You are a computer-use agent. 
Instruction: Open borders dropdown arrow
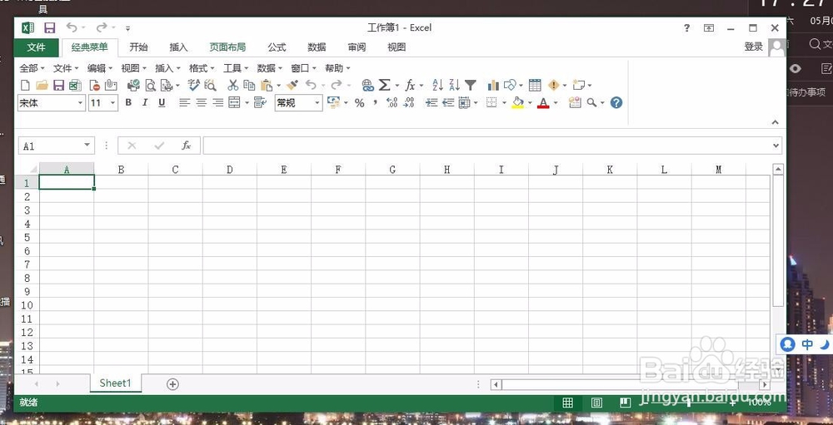click(504, 103)
